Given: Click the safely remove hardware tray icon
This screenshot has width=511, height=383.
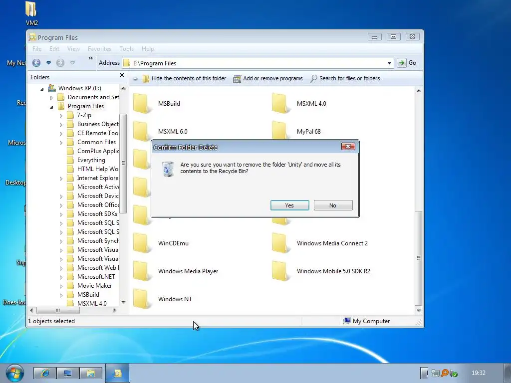Looking at the screenshot, I should coord(453,373).
